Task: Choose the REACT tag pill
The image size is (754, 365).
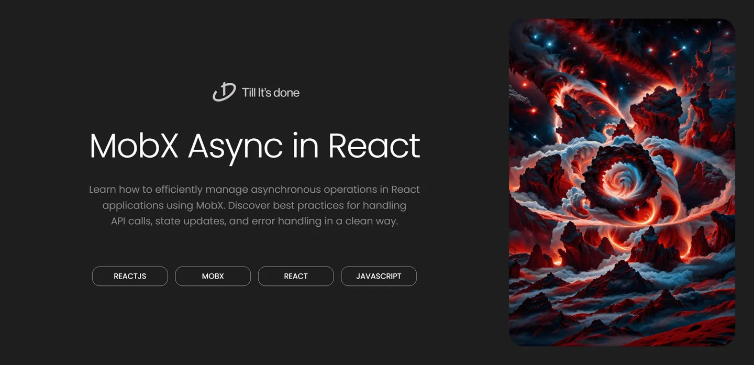Action: click(x=296, y=276)
